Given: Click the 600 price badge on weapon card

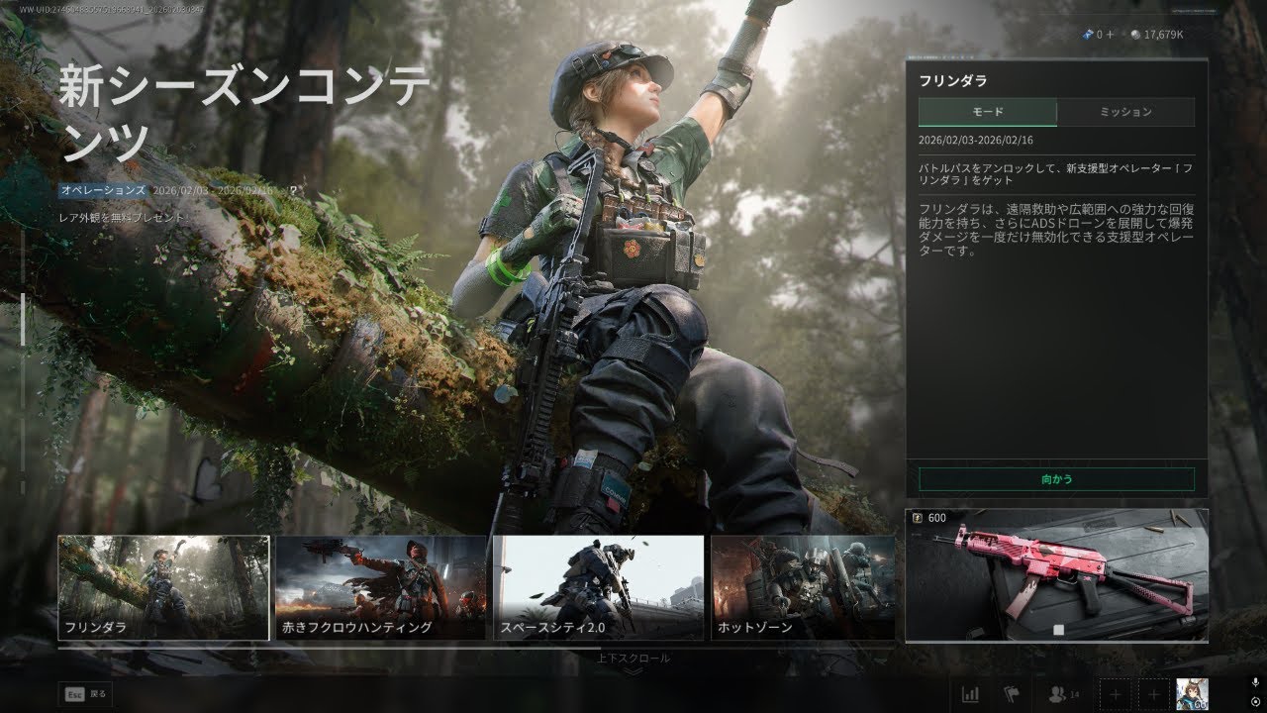Looking at the screenshot, I should (x=928, y=518).
